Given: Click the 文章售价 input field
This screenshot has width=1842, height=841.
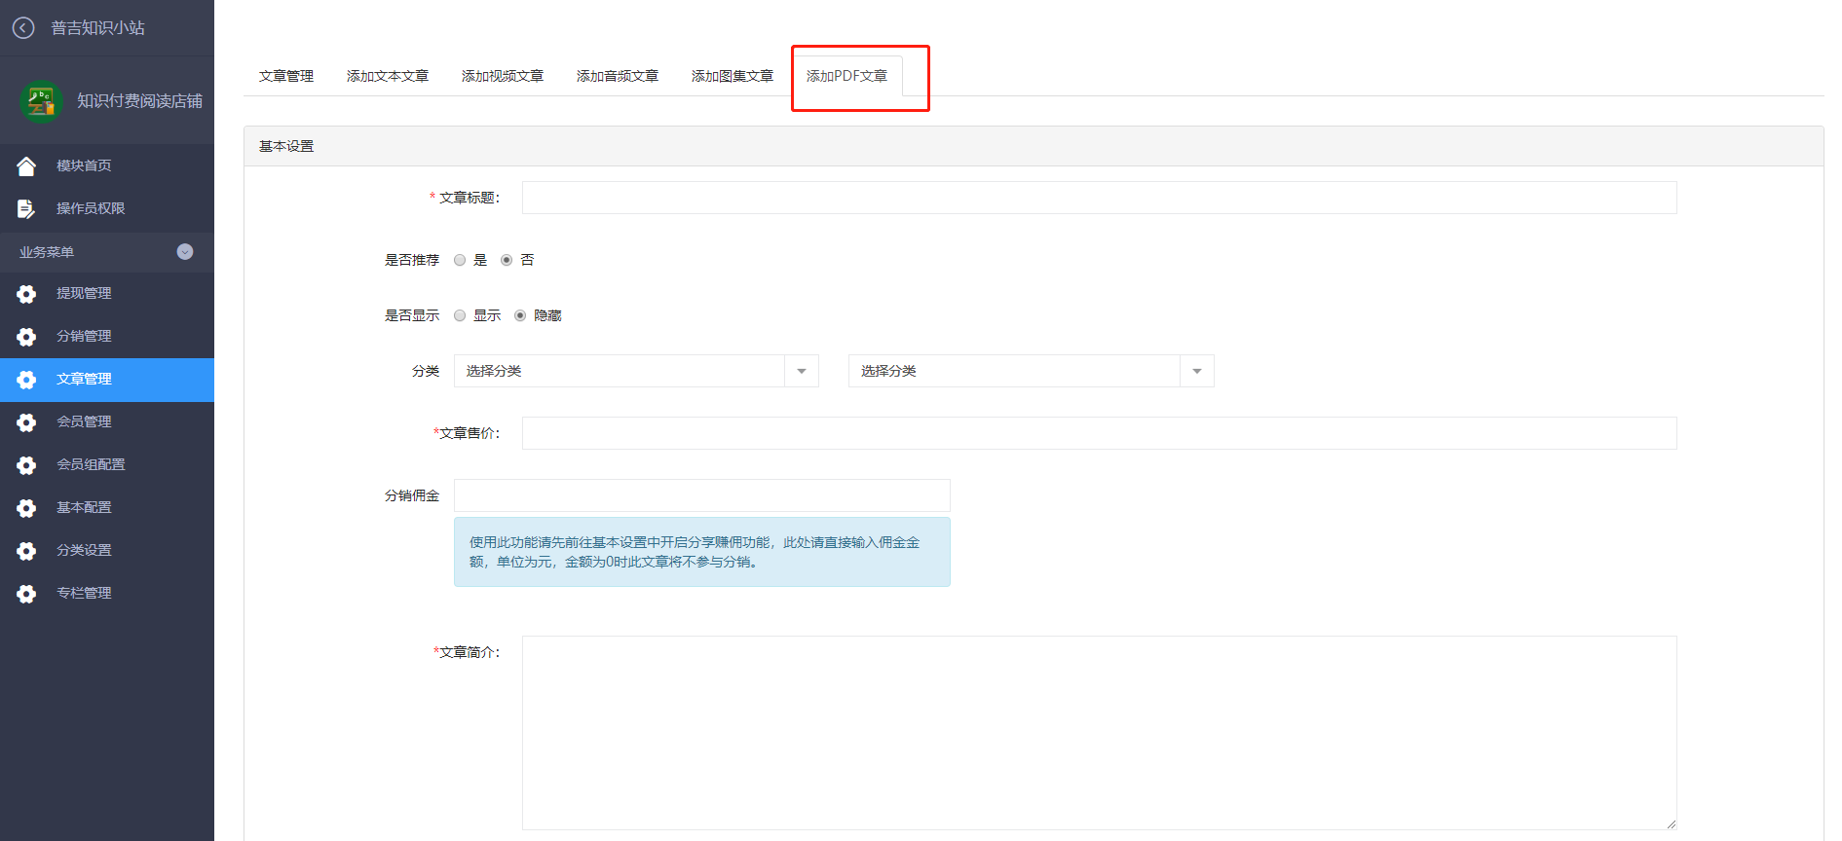Looking at the screenshot, I should [x=1099, y=433].
